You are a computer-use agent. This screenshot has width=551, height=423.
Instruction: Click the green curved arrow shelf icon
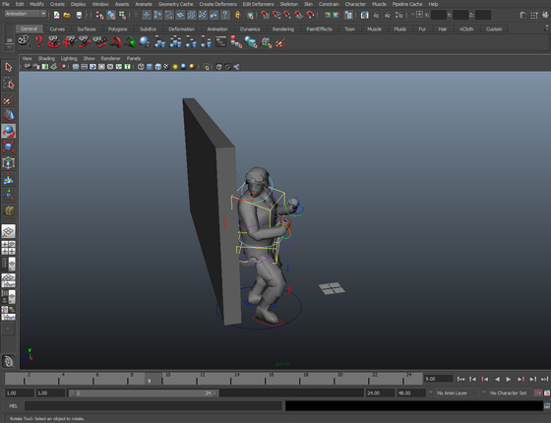[130, 42]
